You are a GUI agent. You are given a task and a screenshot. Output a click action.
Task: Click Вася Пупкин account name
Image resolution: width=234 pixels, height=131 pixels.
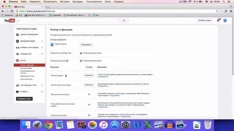[61, 44]
